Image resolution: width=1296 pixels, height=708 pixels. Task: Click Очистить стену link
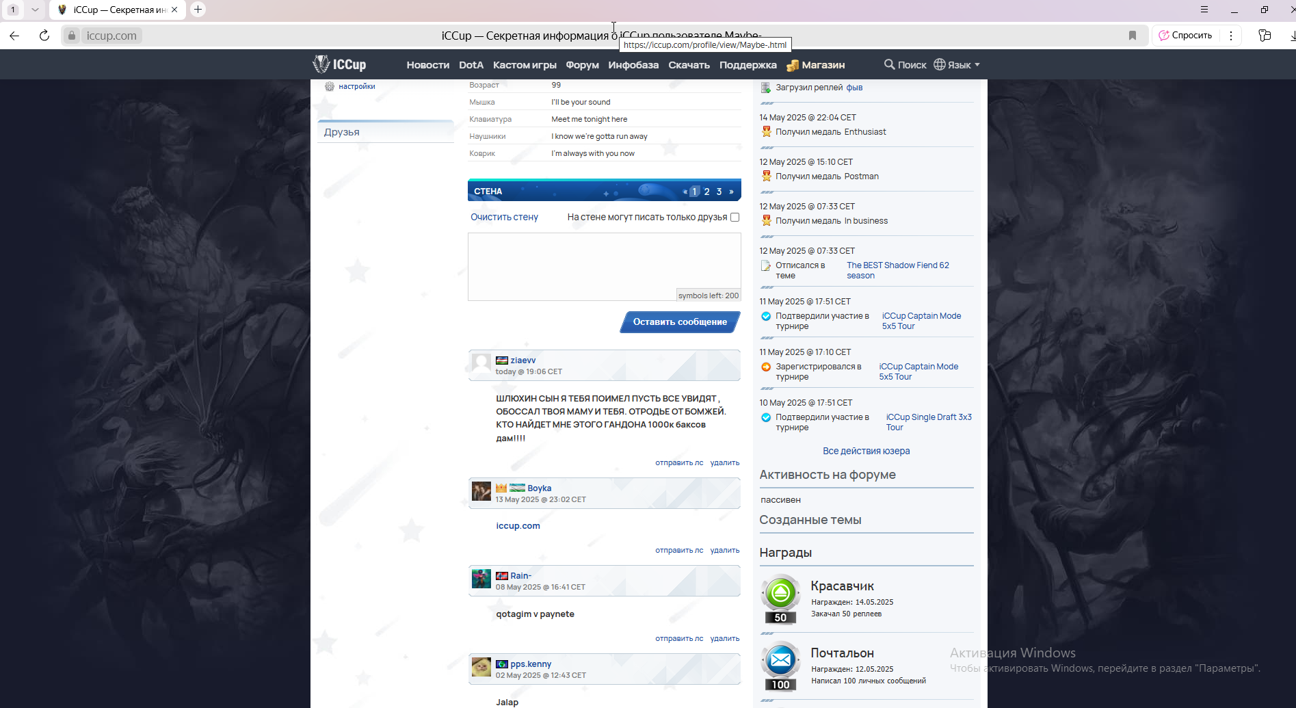pyautogui.click(x=504, y=217)
